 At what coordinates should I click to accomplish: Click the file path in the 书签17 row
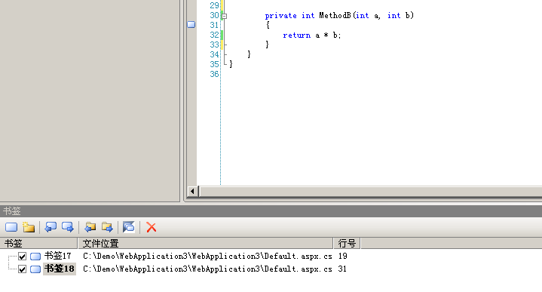pos(207,257)
